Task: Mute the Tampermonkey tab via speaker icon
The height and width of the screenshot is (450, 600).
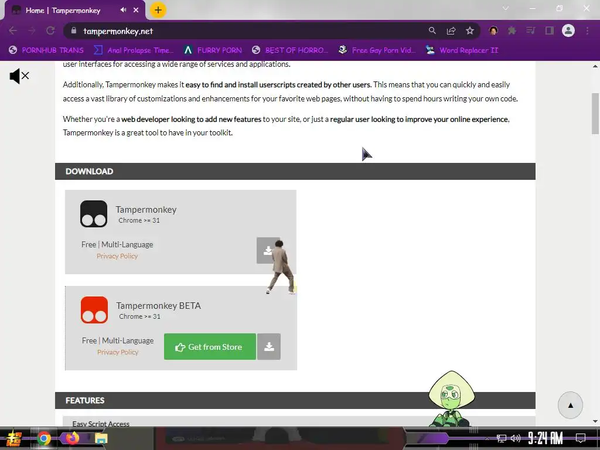Action: point(123,10)
